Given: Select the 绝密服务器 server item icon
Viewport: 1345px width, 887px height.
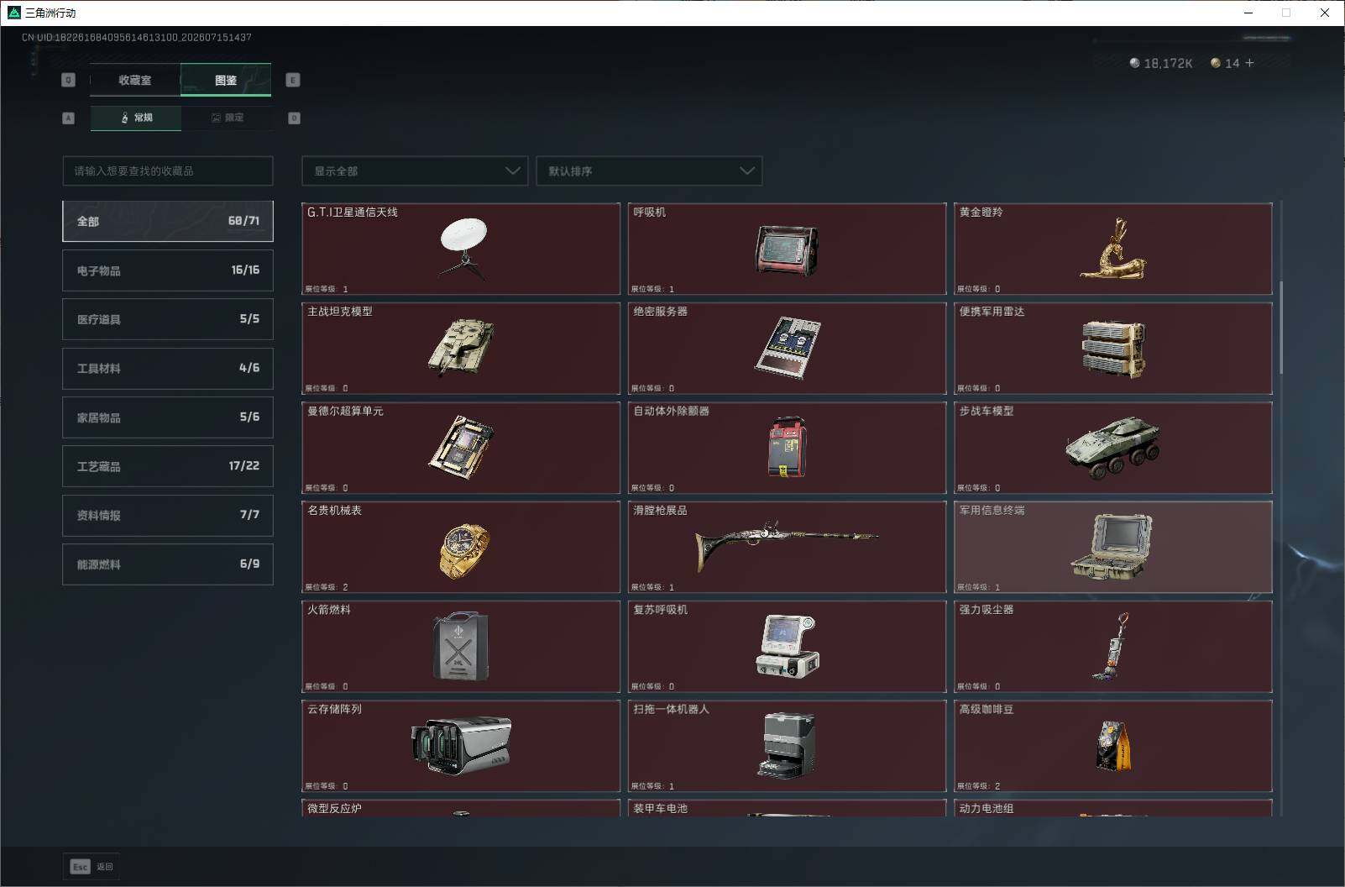Looking at the screenshot, I should tap(787, 348).
